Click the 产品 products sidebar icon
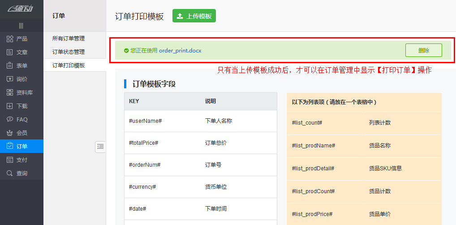Screen dimensions: 456x225 pyautogui.click(x=10, y=39)
